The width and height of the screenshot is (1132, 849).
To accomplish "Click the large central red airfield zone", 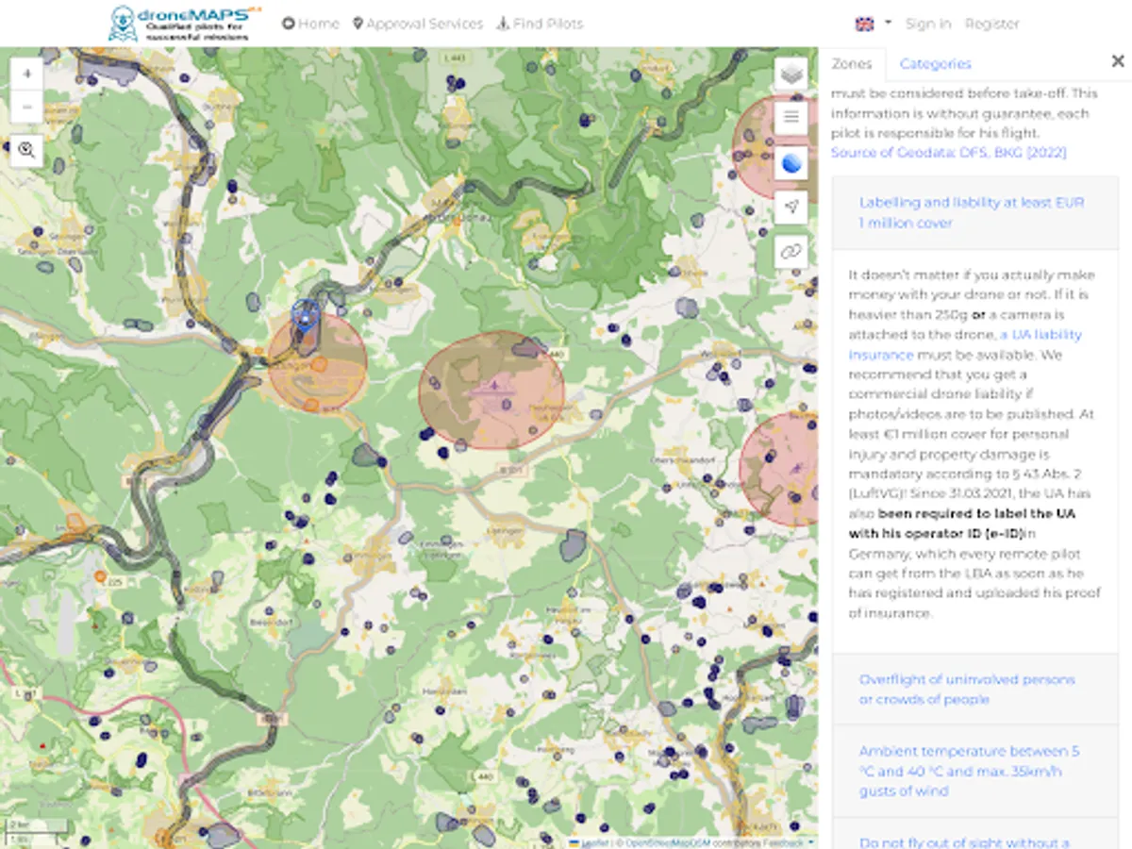I will 491,390.
